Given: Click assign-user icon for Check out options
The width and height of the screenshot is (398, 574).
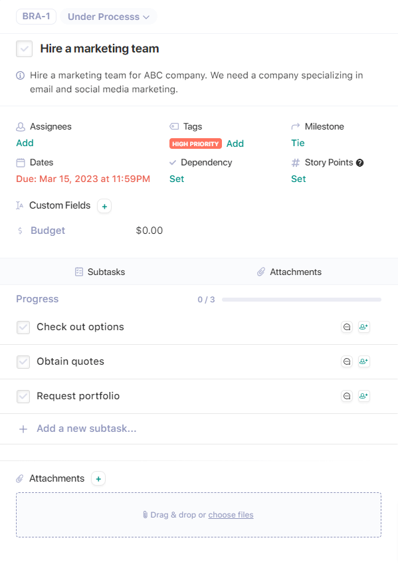Looking at the screenshot, I should (363, 327).
